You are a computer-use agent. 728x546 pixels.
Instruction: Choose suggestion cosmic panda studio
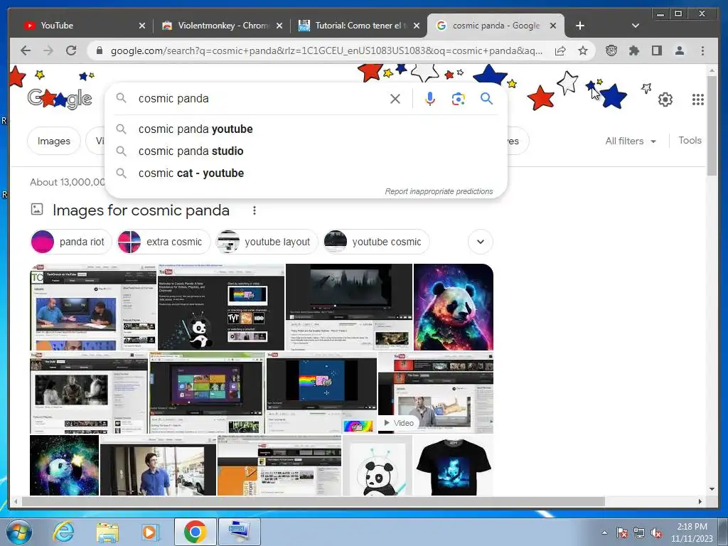click(306, 151)
